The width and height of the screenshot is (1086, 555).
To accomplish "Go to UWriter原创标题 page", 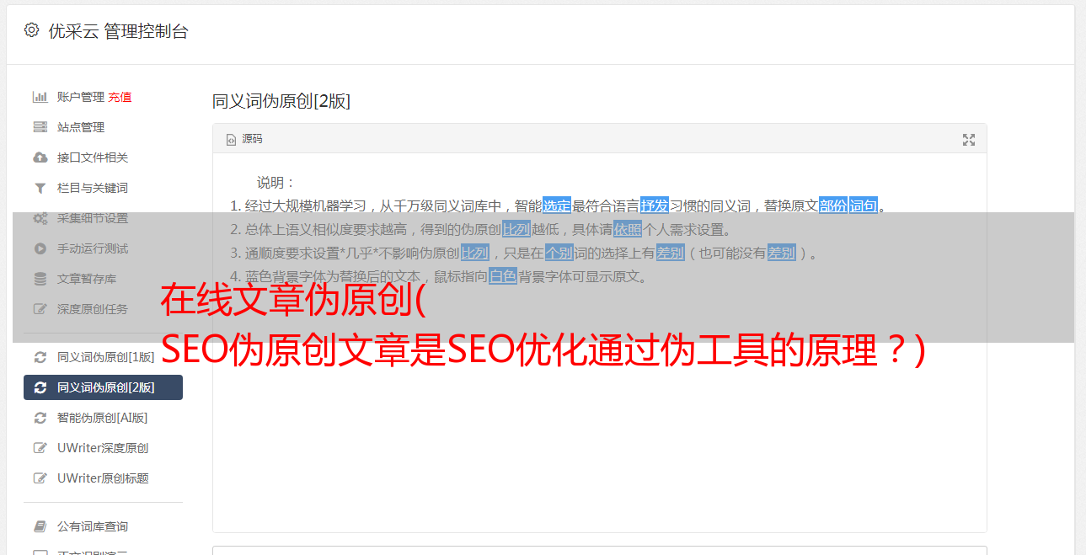I will [103, 478].
